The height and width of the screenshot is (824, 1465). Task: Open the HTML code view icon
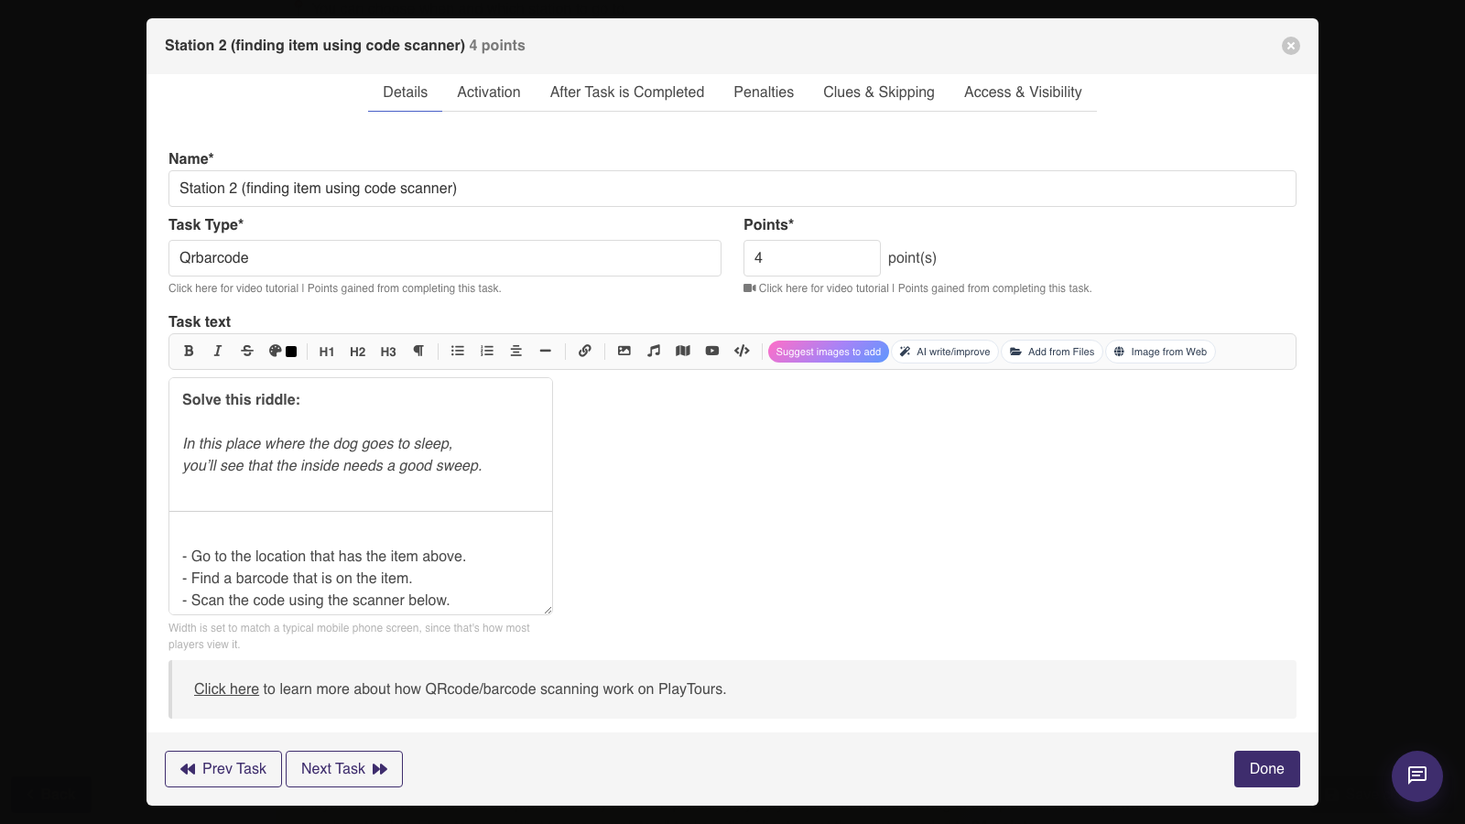(743, 351)
